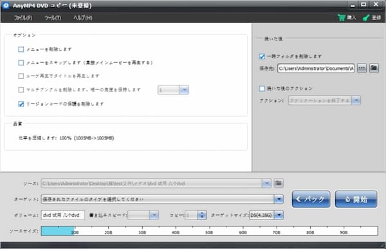Image resolution: width=386 pixels, height=249 pixels.
Task: Enable the remove menu checkbox
Action: tap(21, 49)
